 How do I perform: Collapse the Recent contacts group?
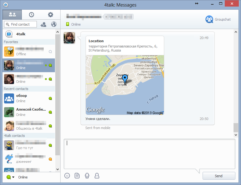(x=16, y=89)
